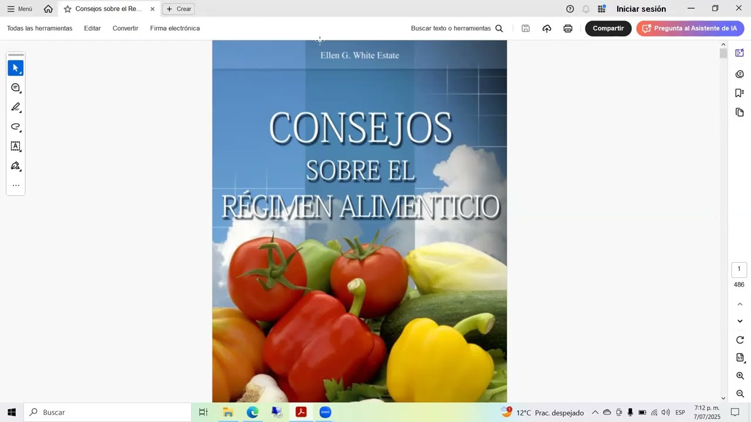Screen dimensions: 751x422
Task: Click the vertical scrollbar thumb
Action: (x=723, y=53)
